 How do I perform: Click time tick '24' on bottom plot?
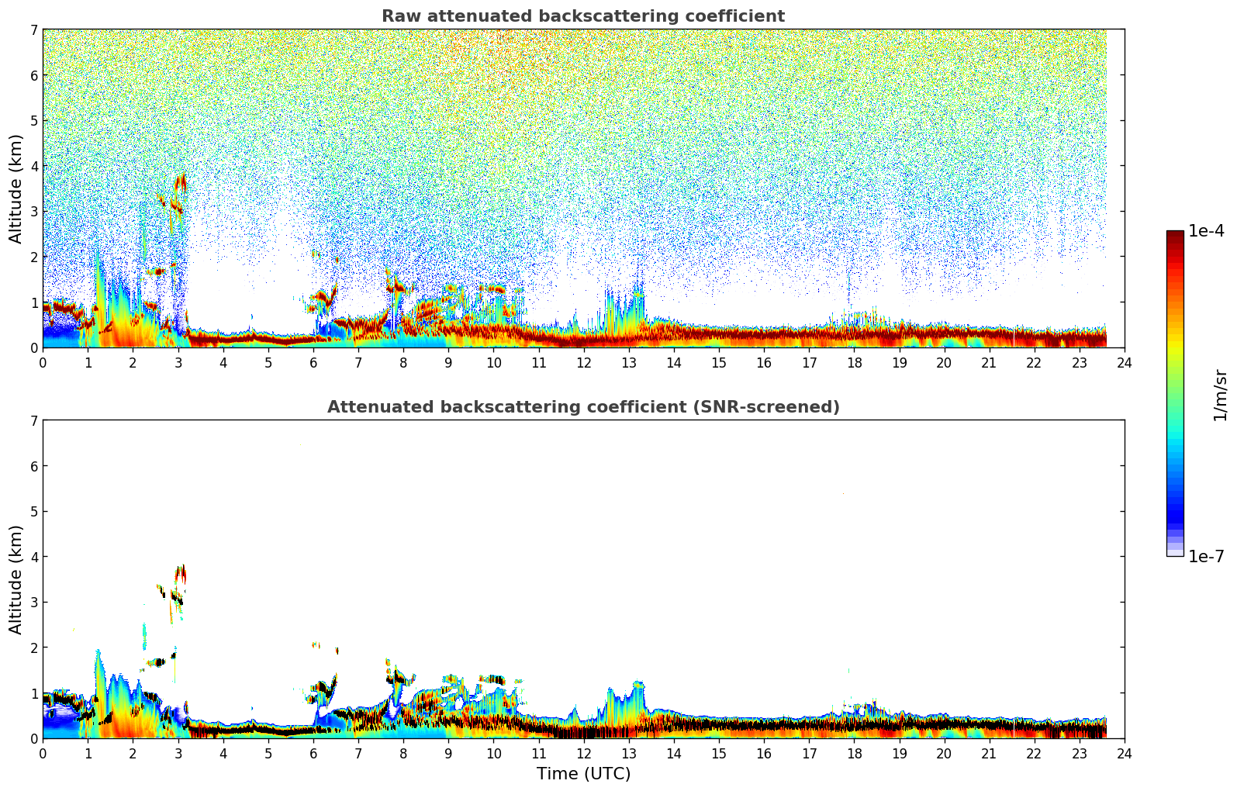1125,753
